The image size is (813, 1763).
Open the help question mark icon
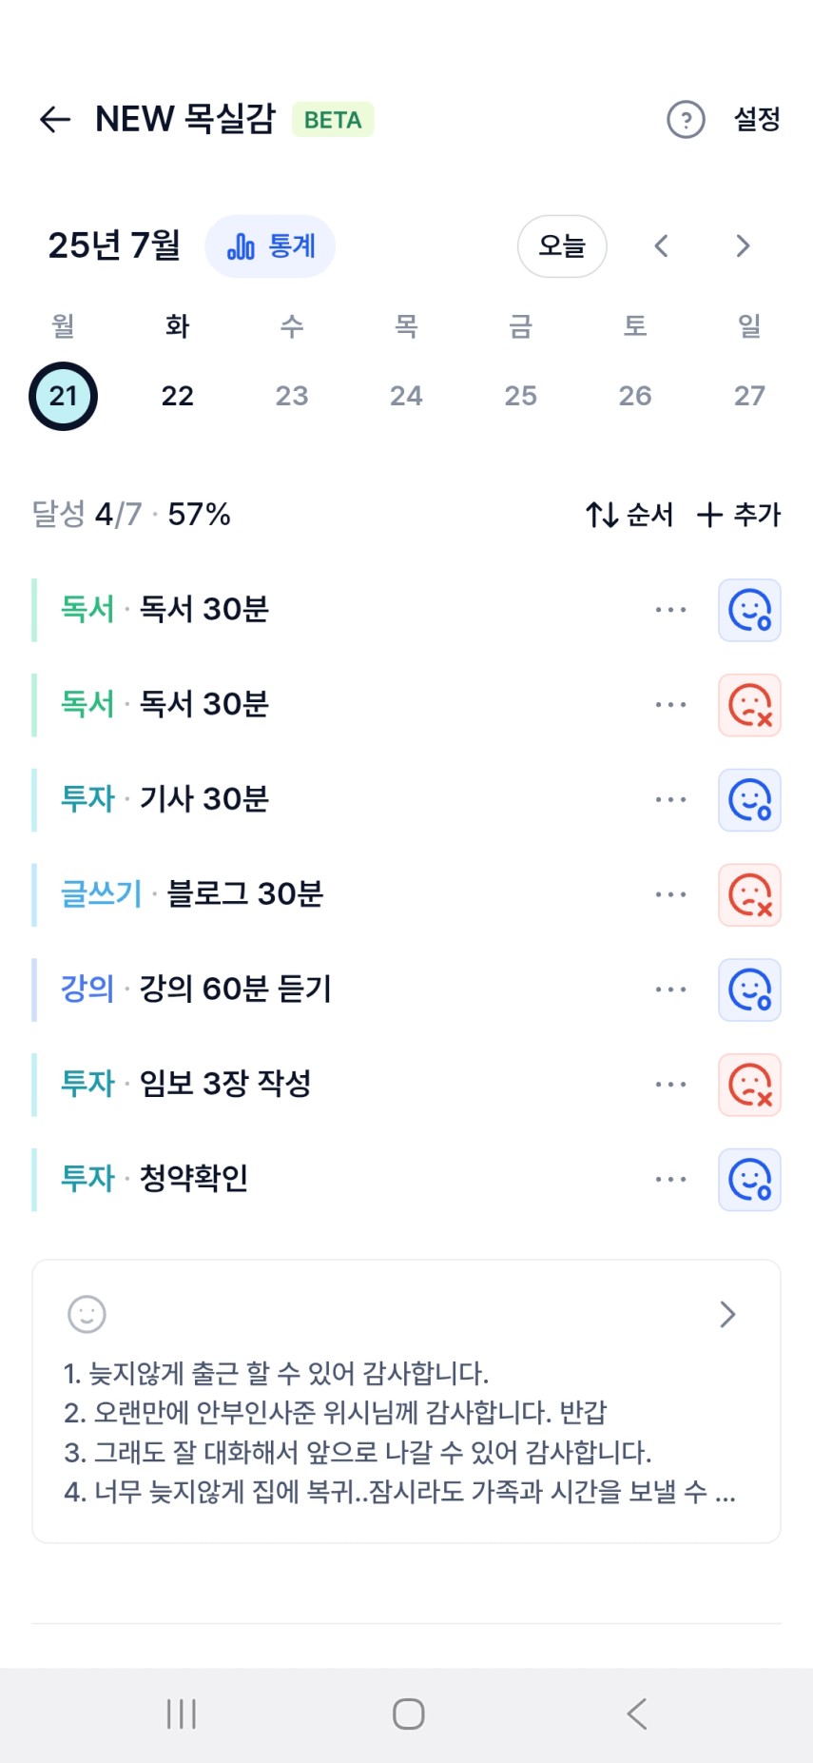tap(686, 120)
